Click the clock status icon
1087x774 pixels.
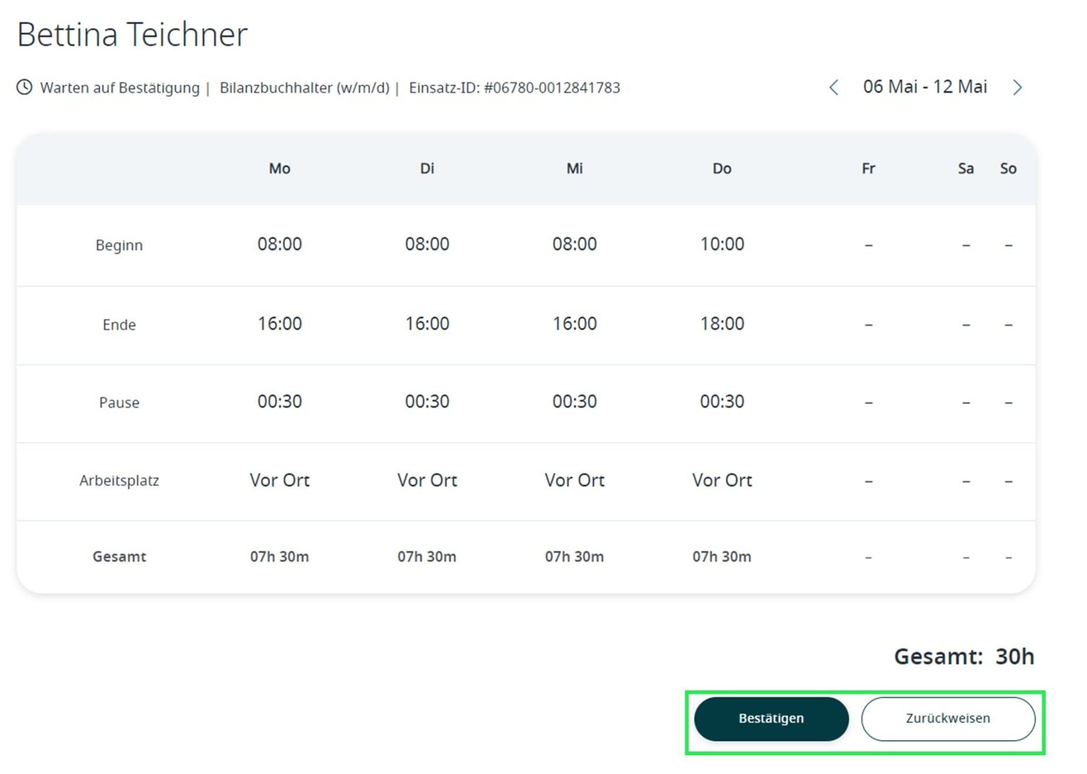(x=24, y=87)
